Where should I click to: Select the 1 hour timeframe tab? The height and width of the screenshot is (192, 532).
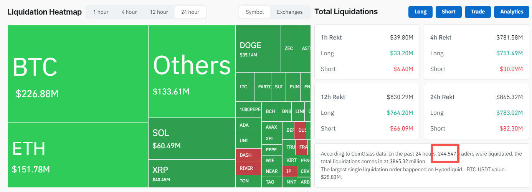(101, 12)
